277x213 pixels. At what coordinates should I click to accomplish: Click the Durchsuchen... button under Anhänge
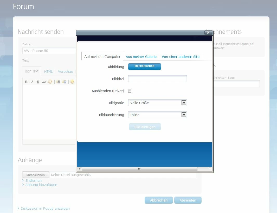tap(36, 175)
